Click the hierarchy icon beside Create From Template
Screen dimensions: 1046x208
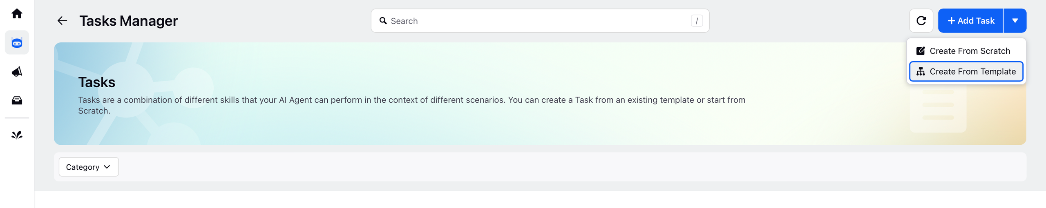pos(921,71)
